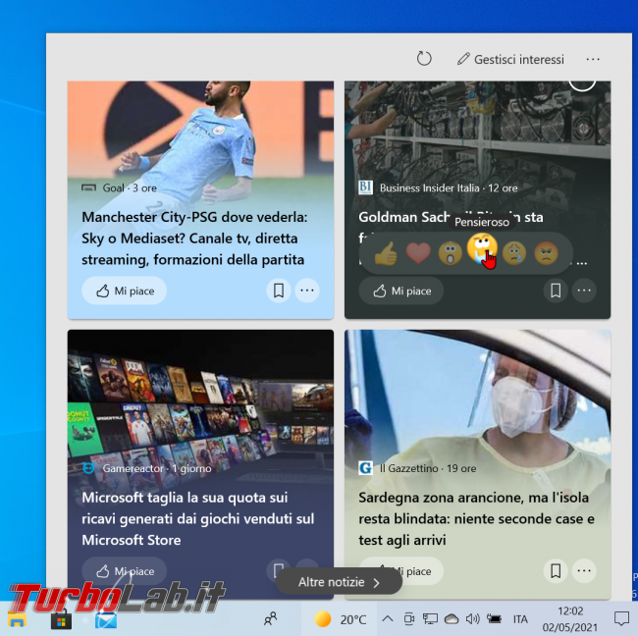This screenshot has height=636, width=638.
Task: Open the Microsoft taglia la sua quota headline
Action: pyautogui.click(x=197, y=519)
